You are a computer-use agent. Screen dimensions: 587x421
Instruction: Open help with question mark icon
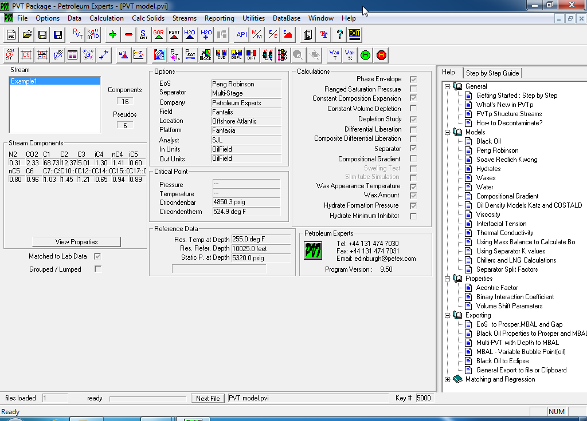point(339,35)
